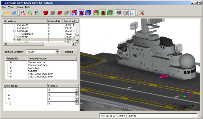Click the save floppy disk icon
This screenshot has height=119, width=203.
pyautogui.click(x=14, y=13)
